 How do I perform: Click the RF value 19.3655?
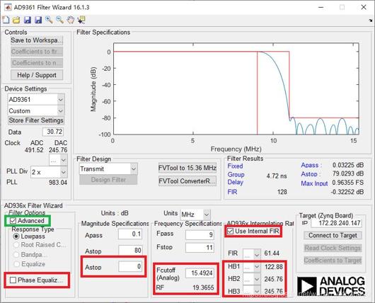(203, 287)
